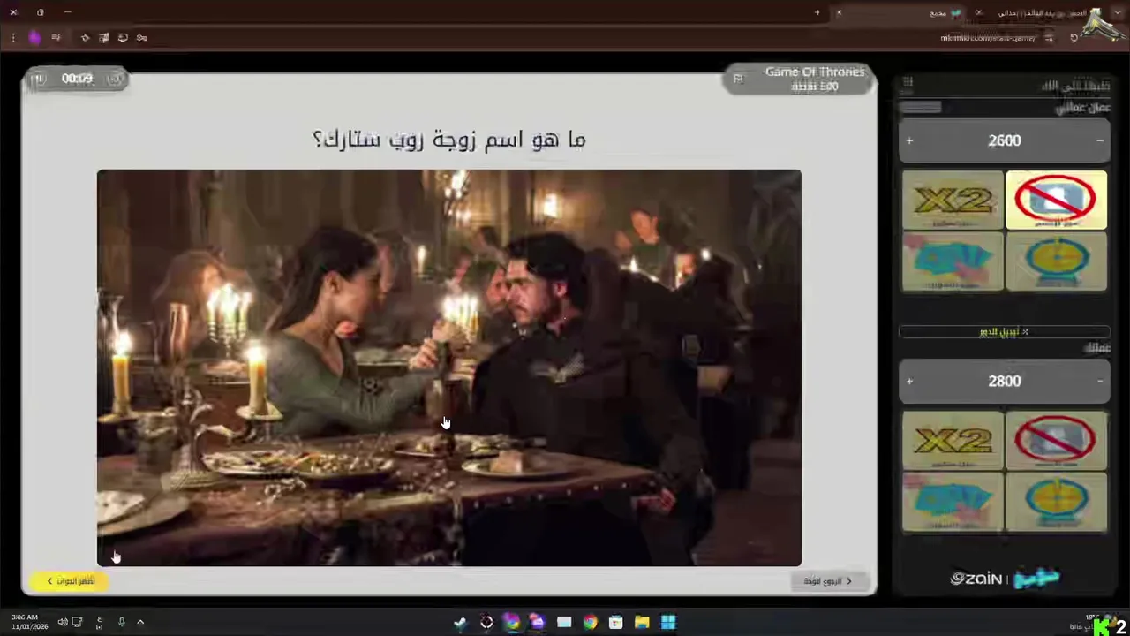This screenshot has width=1130, height=636.
Task: Click the browser address bar URL
Action: tap(987, 38)
